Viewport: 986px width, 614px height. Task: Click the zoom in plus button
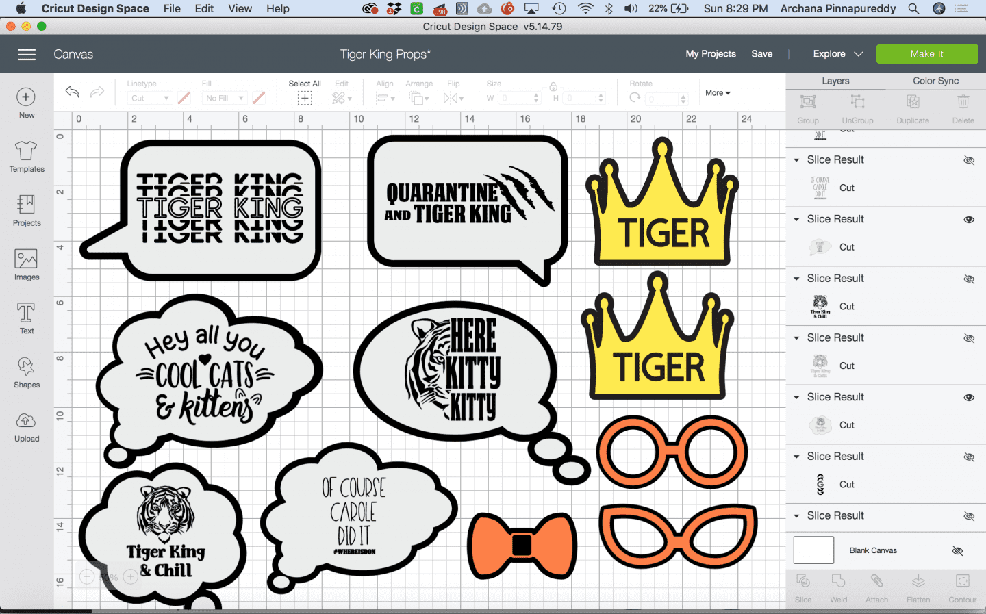pos(130,576)
